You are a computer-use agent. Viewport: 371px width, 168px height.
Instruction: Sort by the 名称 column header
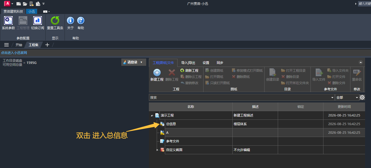[x=191, y=107]
